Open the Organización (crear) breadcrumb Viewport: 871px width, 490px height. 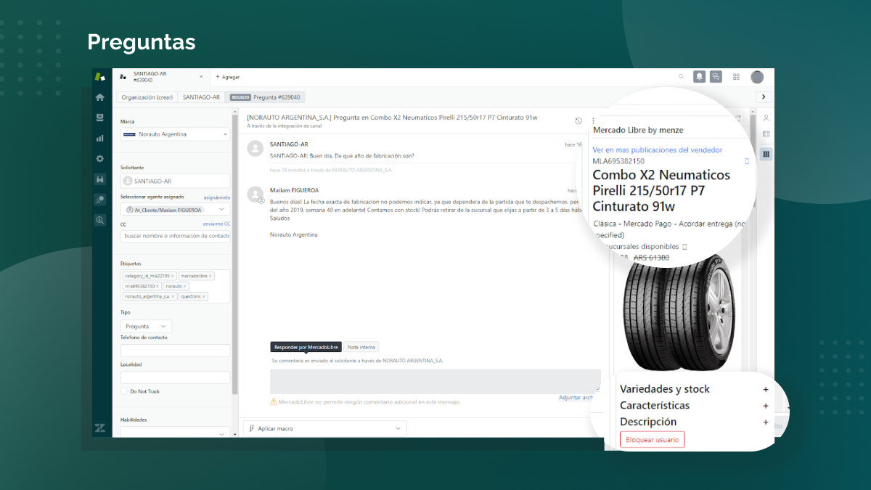click(x=147, y=97)
